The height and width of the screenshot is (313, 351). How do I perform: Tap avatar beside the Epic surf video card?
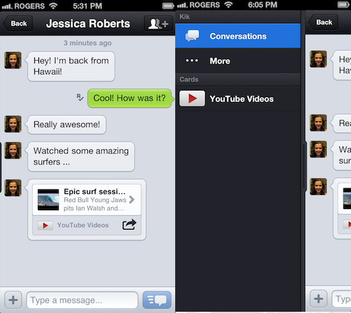[13, 188]
